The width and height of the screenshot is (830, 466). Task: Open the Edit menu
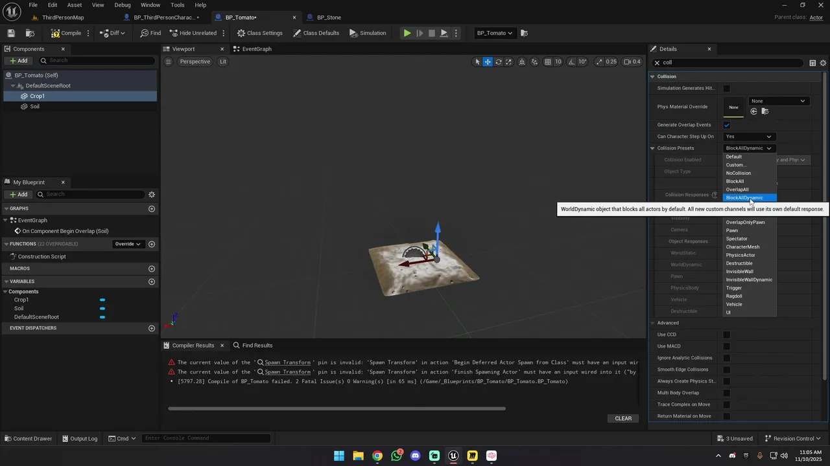[53, 5]
